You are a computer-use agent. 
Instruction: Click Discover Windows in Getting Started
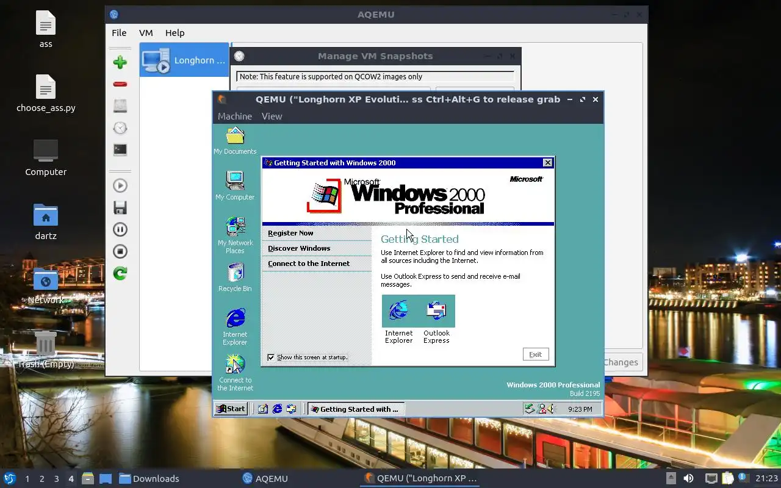[299, 248]
